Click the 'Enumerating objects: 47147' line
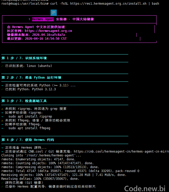Viewport: 169px width, 192px height. tap(38, 159)
